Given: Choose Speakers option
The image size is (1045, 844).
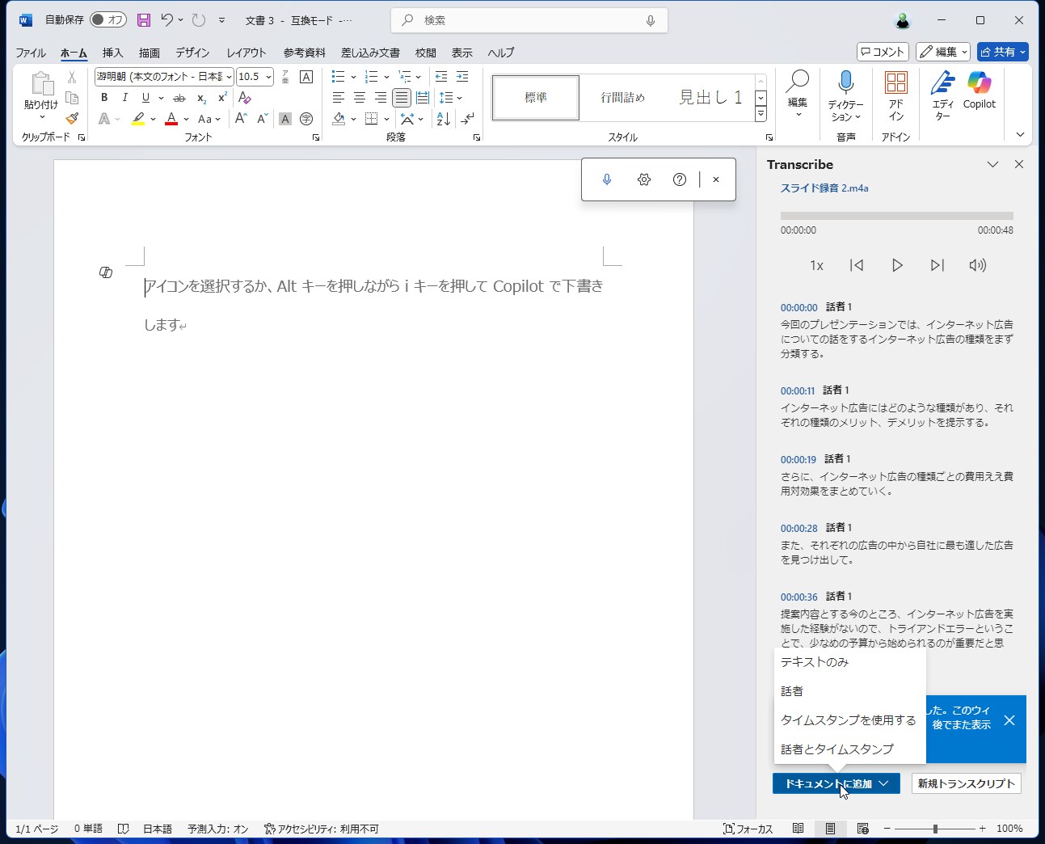Looking at the screenshot, I should [x=849, y=691].
